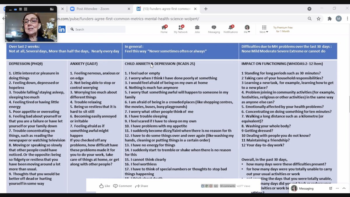Click Messaging panel profile avatar
This screenshot has width=350, height=197.
[294, 188]
